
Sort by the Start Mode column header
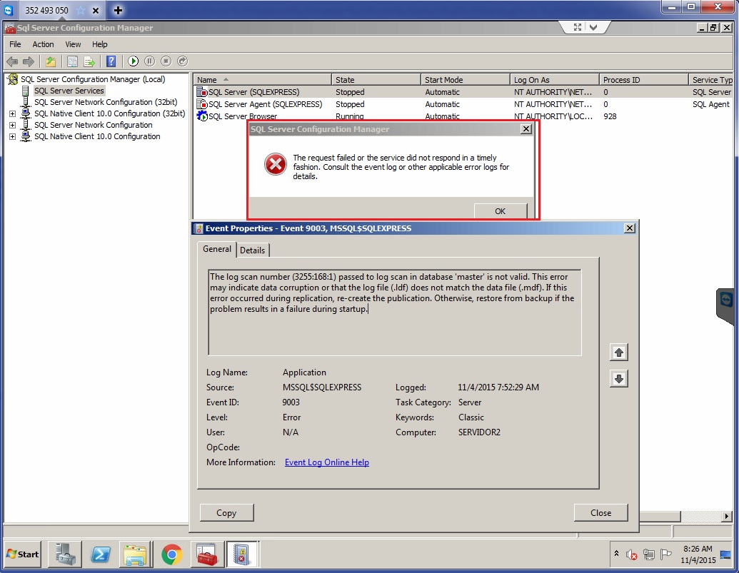coord(465,80)
